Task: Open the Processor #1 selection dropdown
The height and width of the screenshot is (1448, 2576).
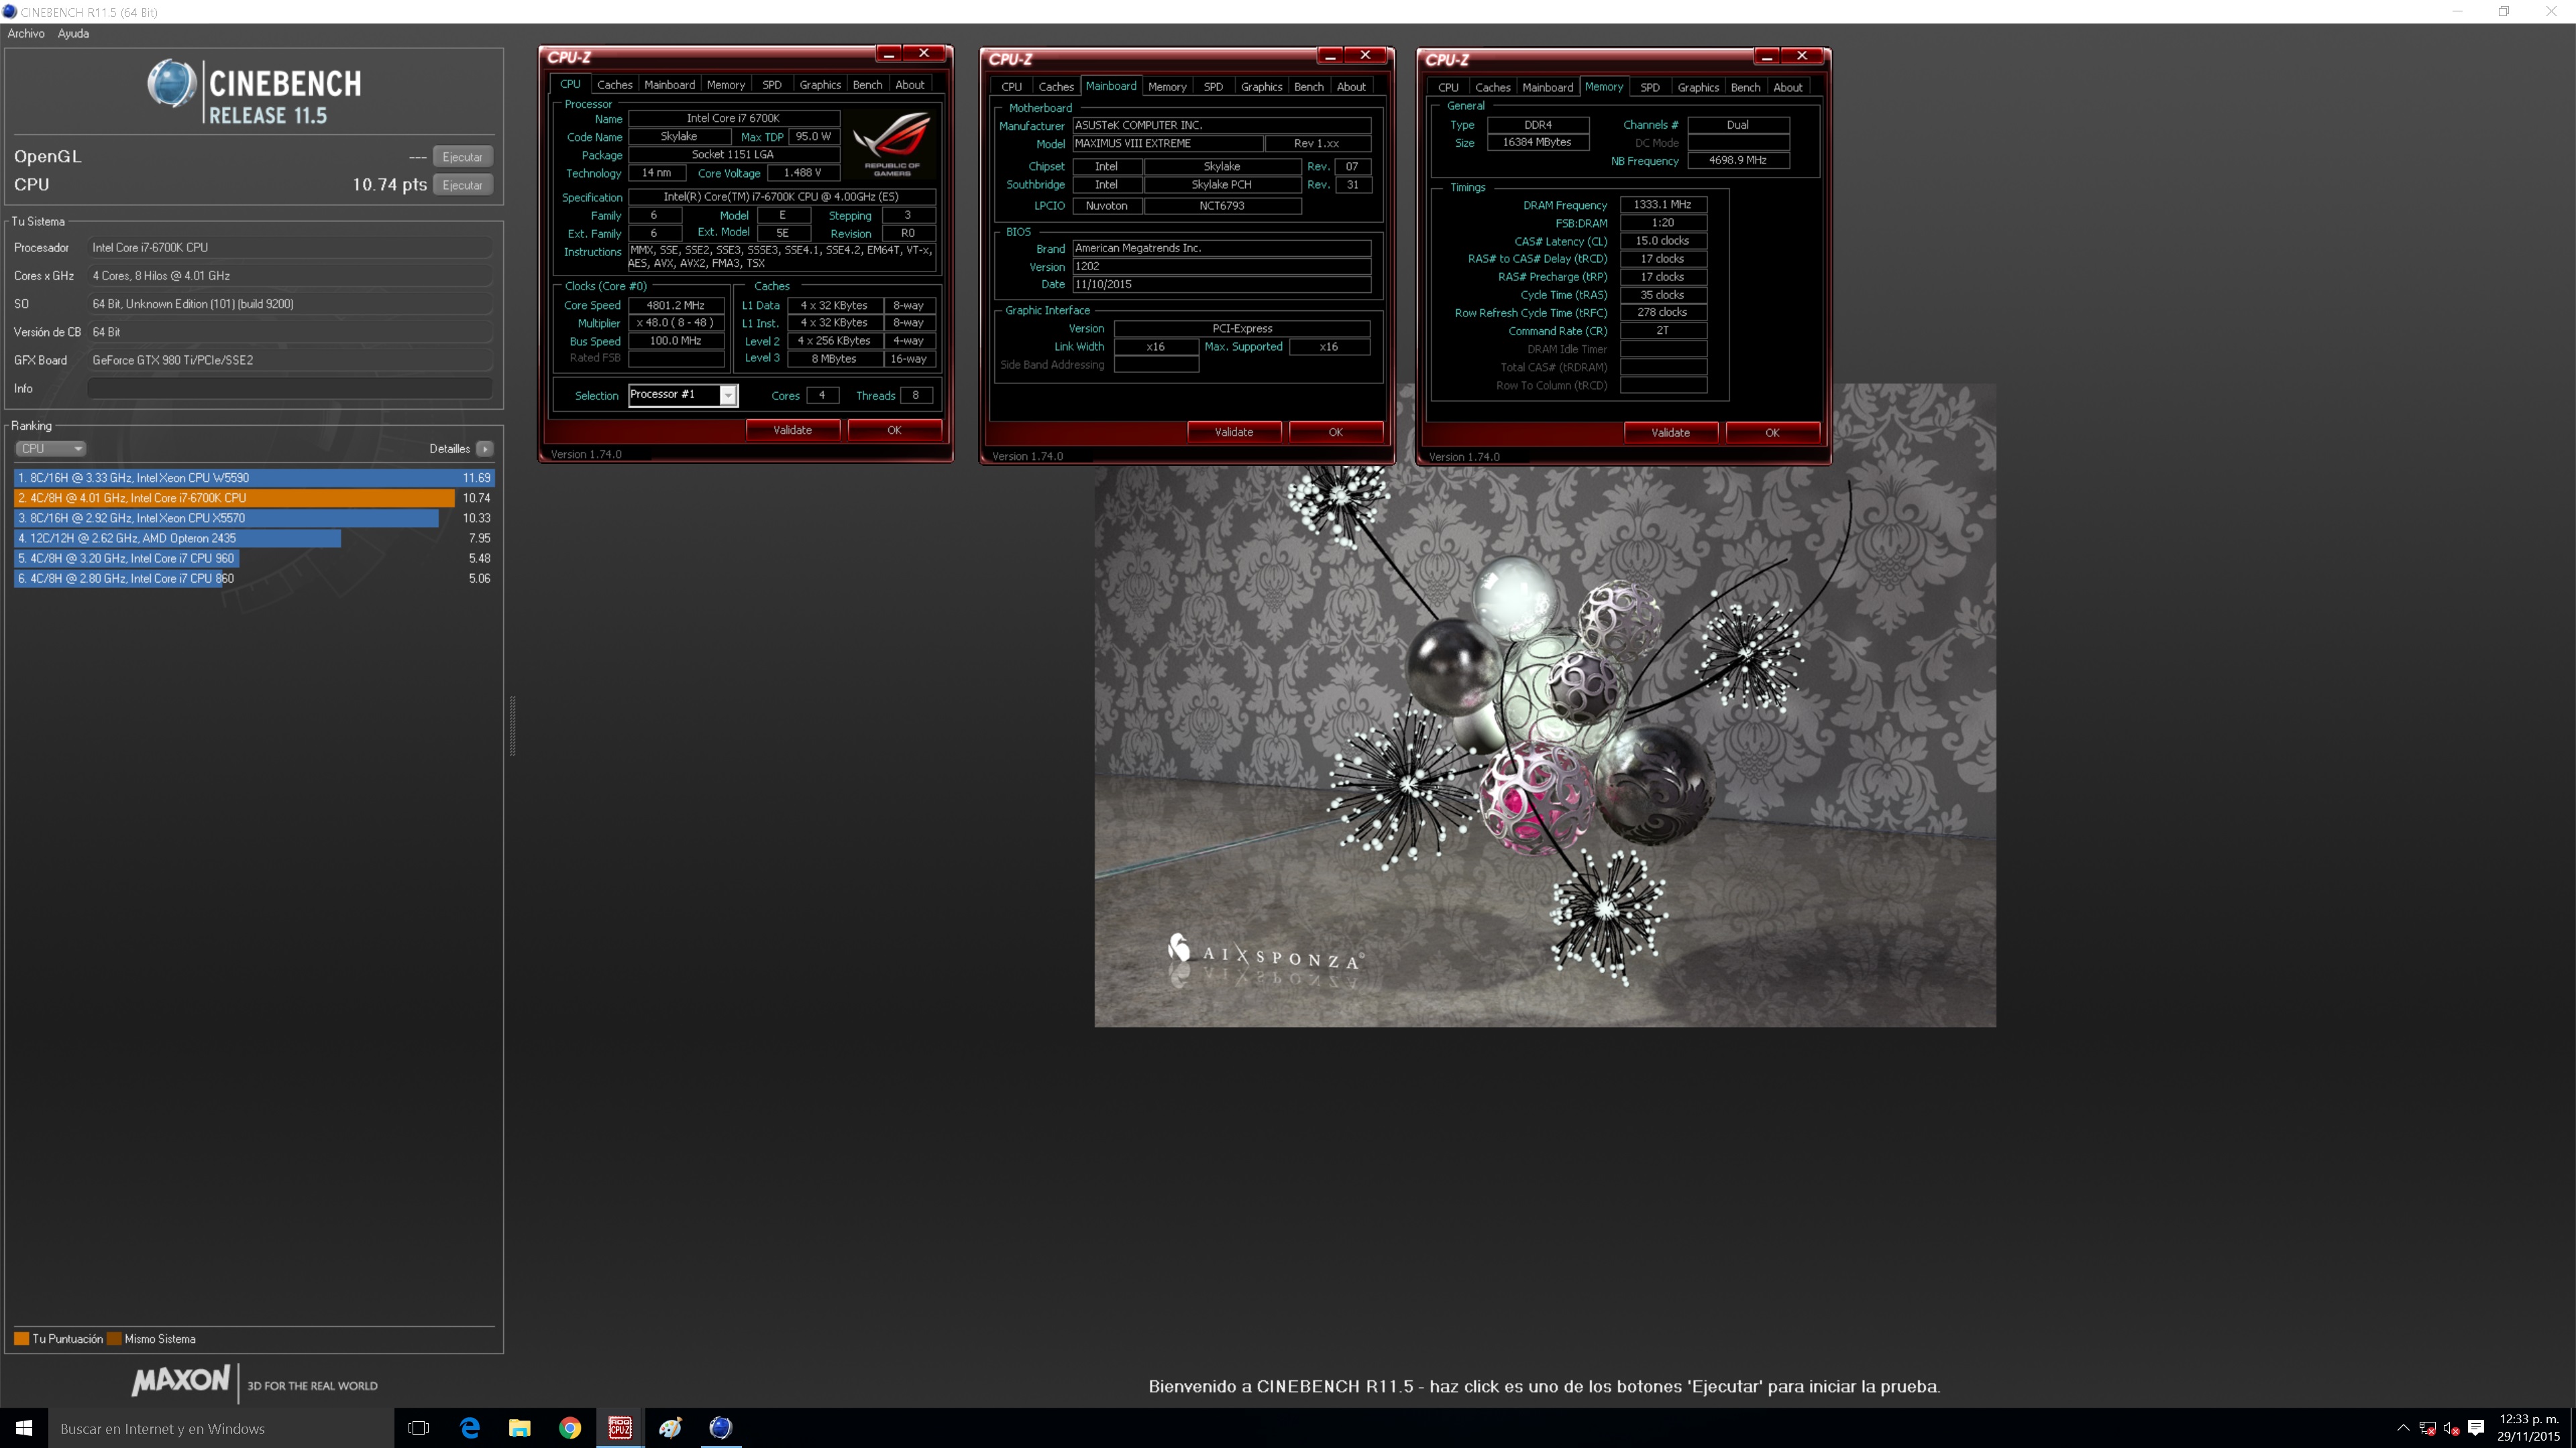Action: [683, 395]
